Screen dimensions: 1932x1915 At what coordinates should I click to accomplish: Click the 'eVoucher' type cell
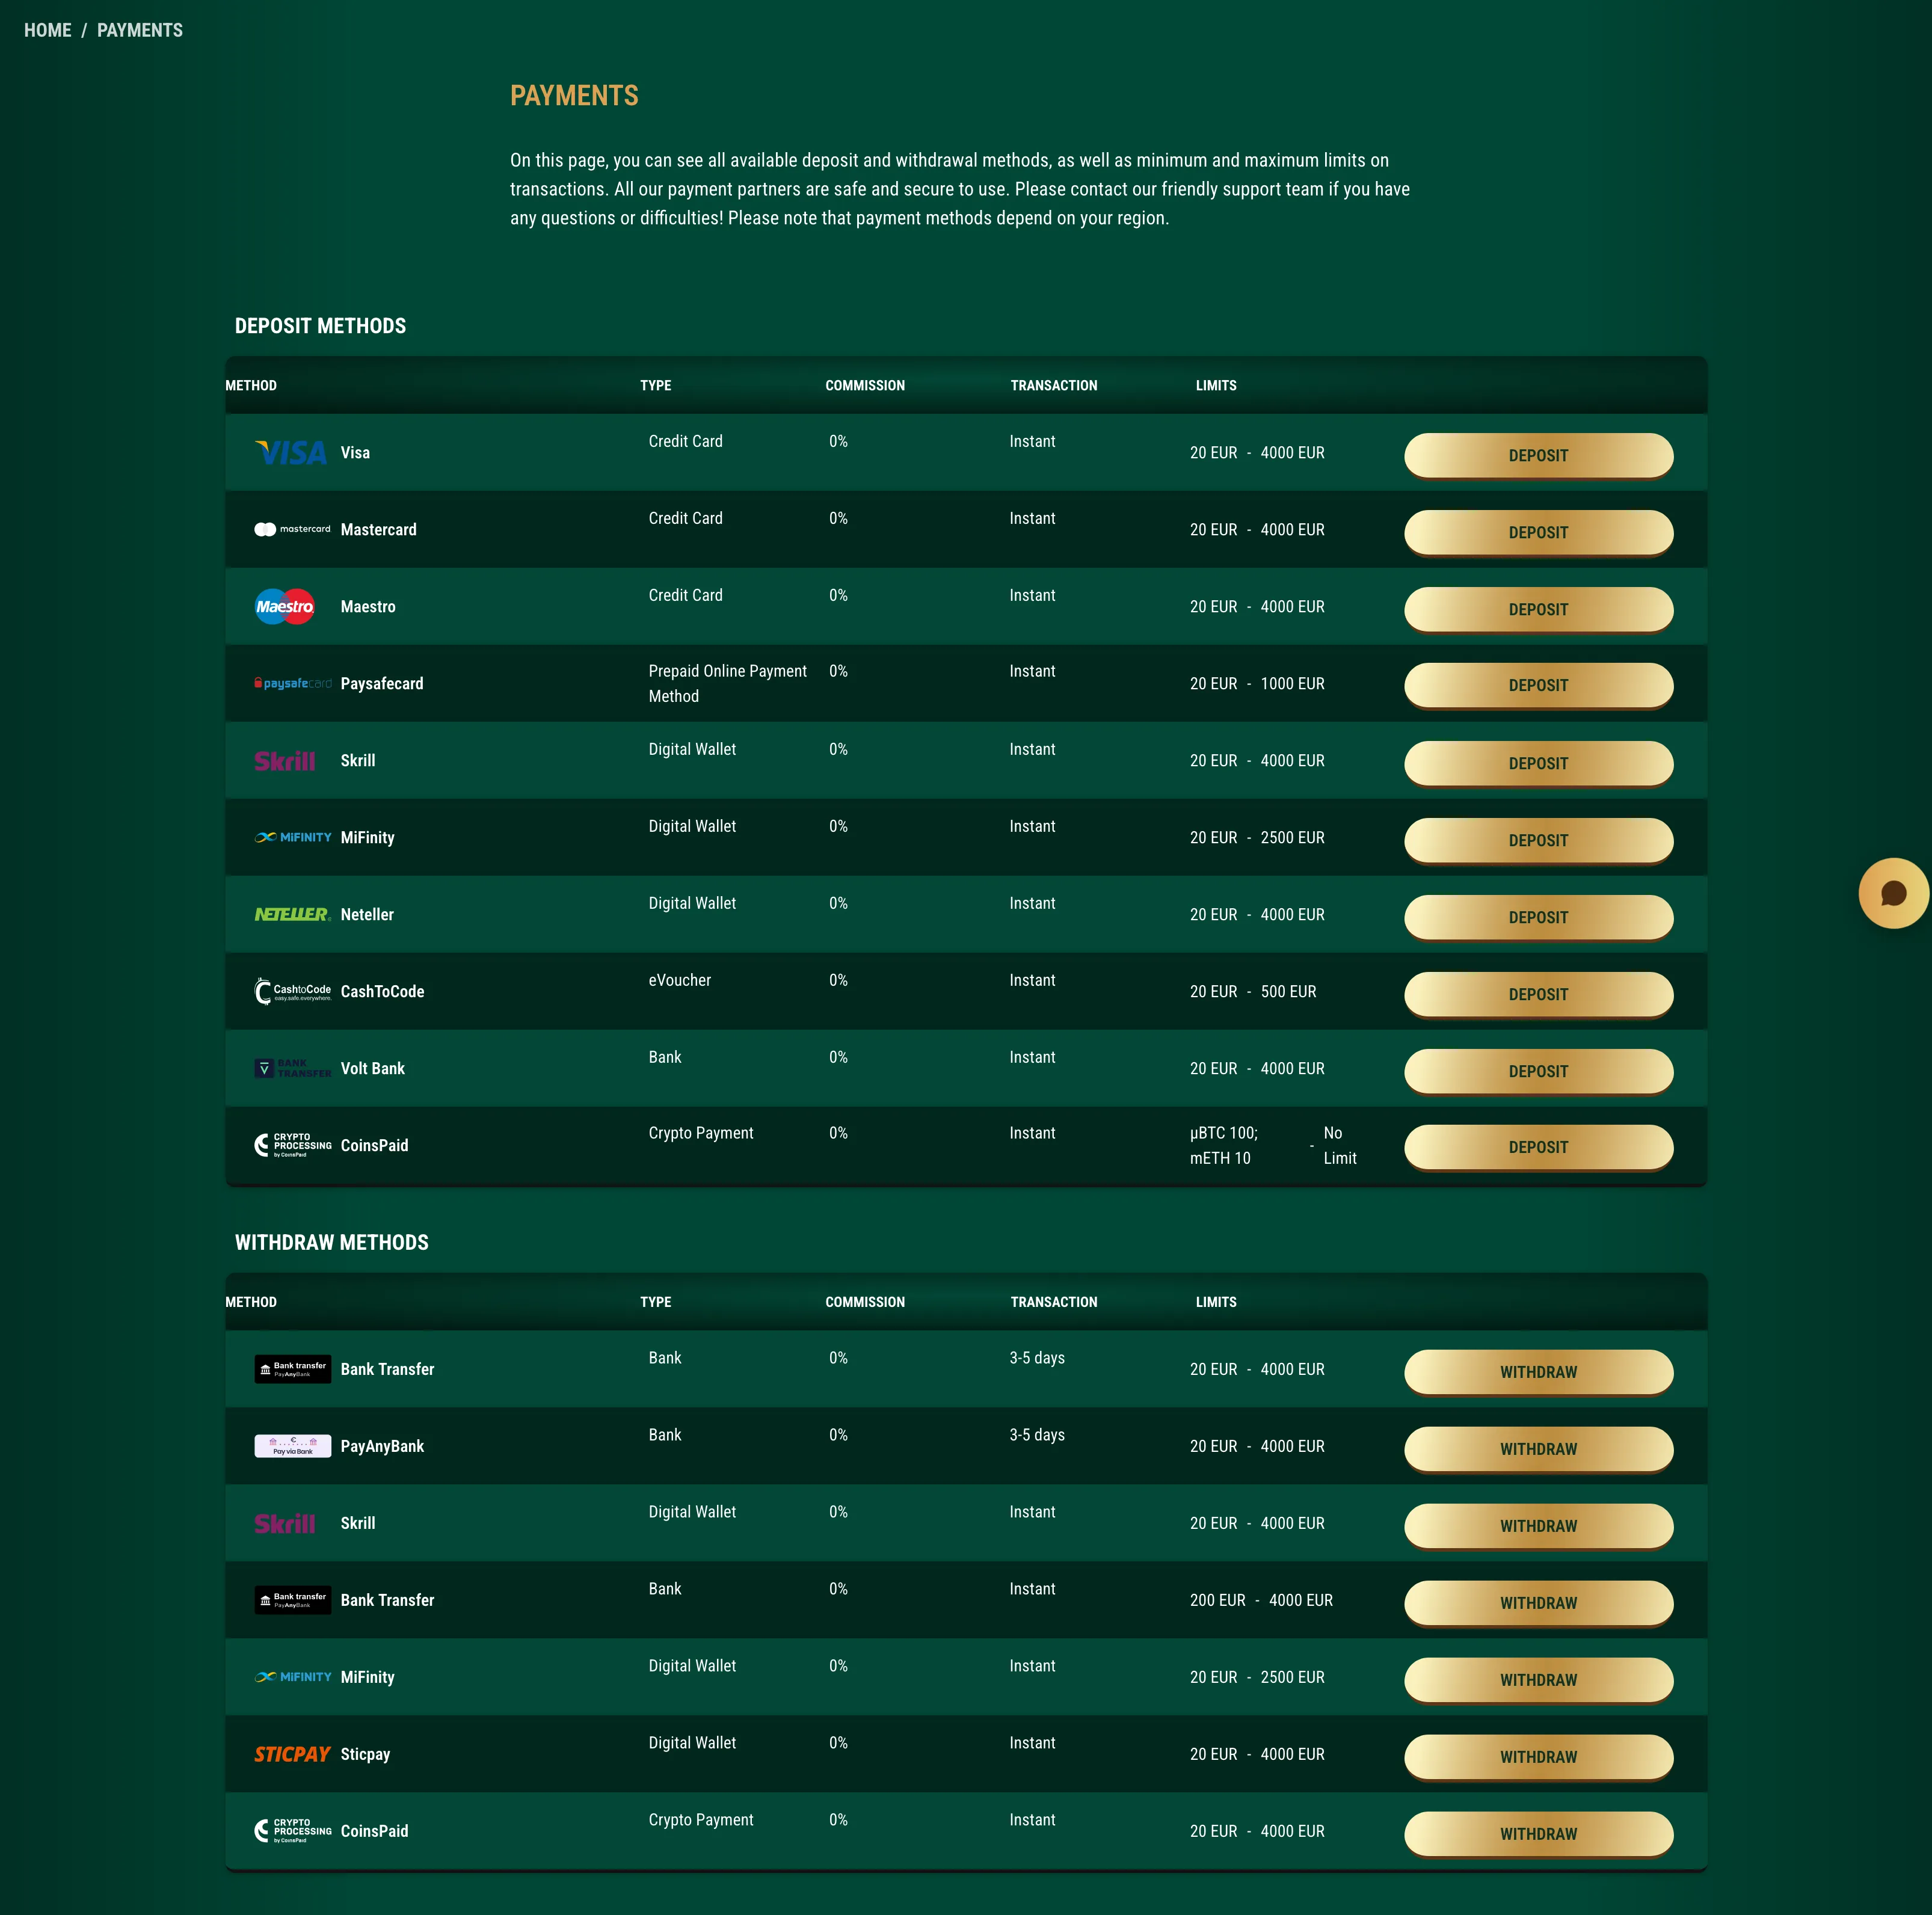[x=680, y=980]
